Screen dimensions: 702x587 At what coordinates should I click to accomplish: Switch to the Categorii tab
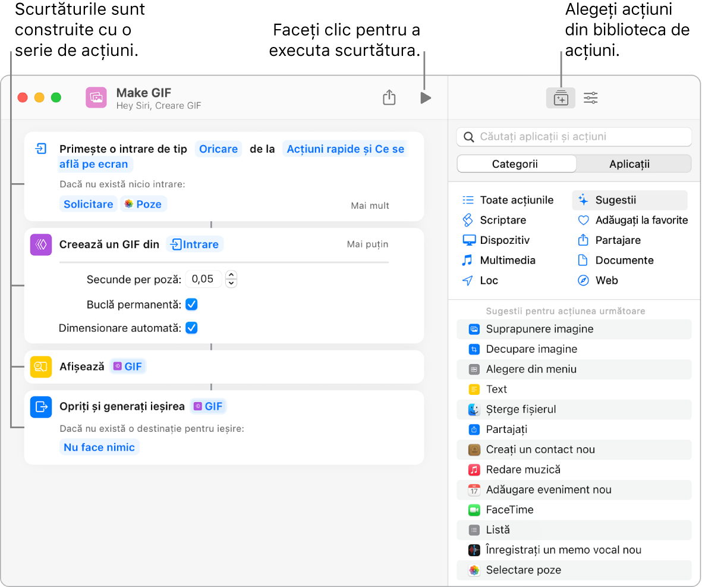click(x=515, y=164)
